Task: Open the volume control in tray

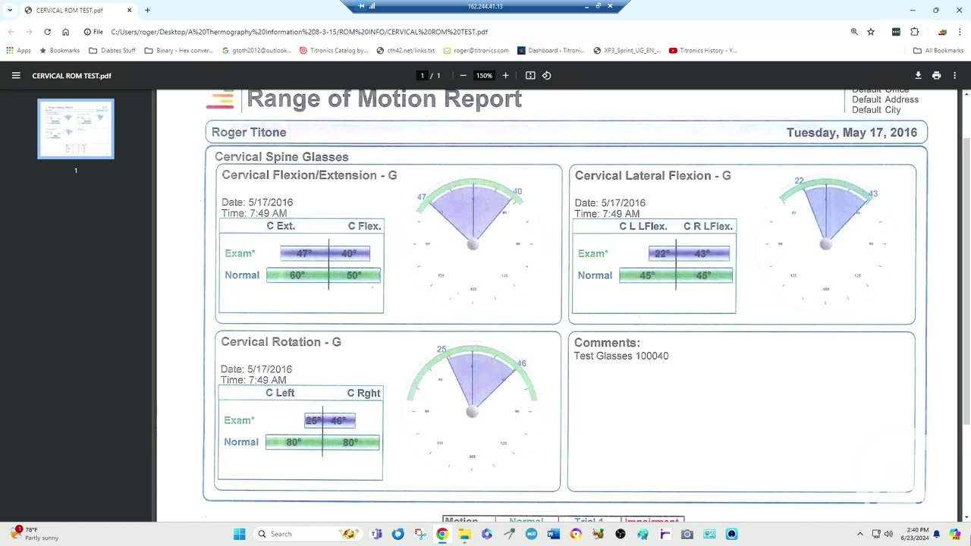Action: click(888, 534)
